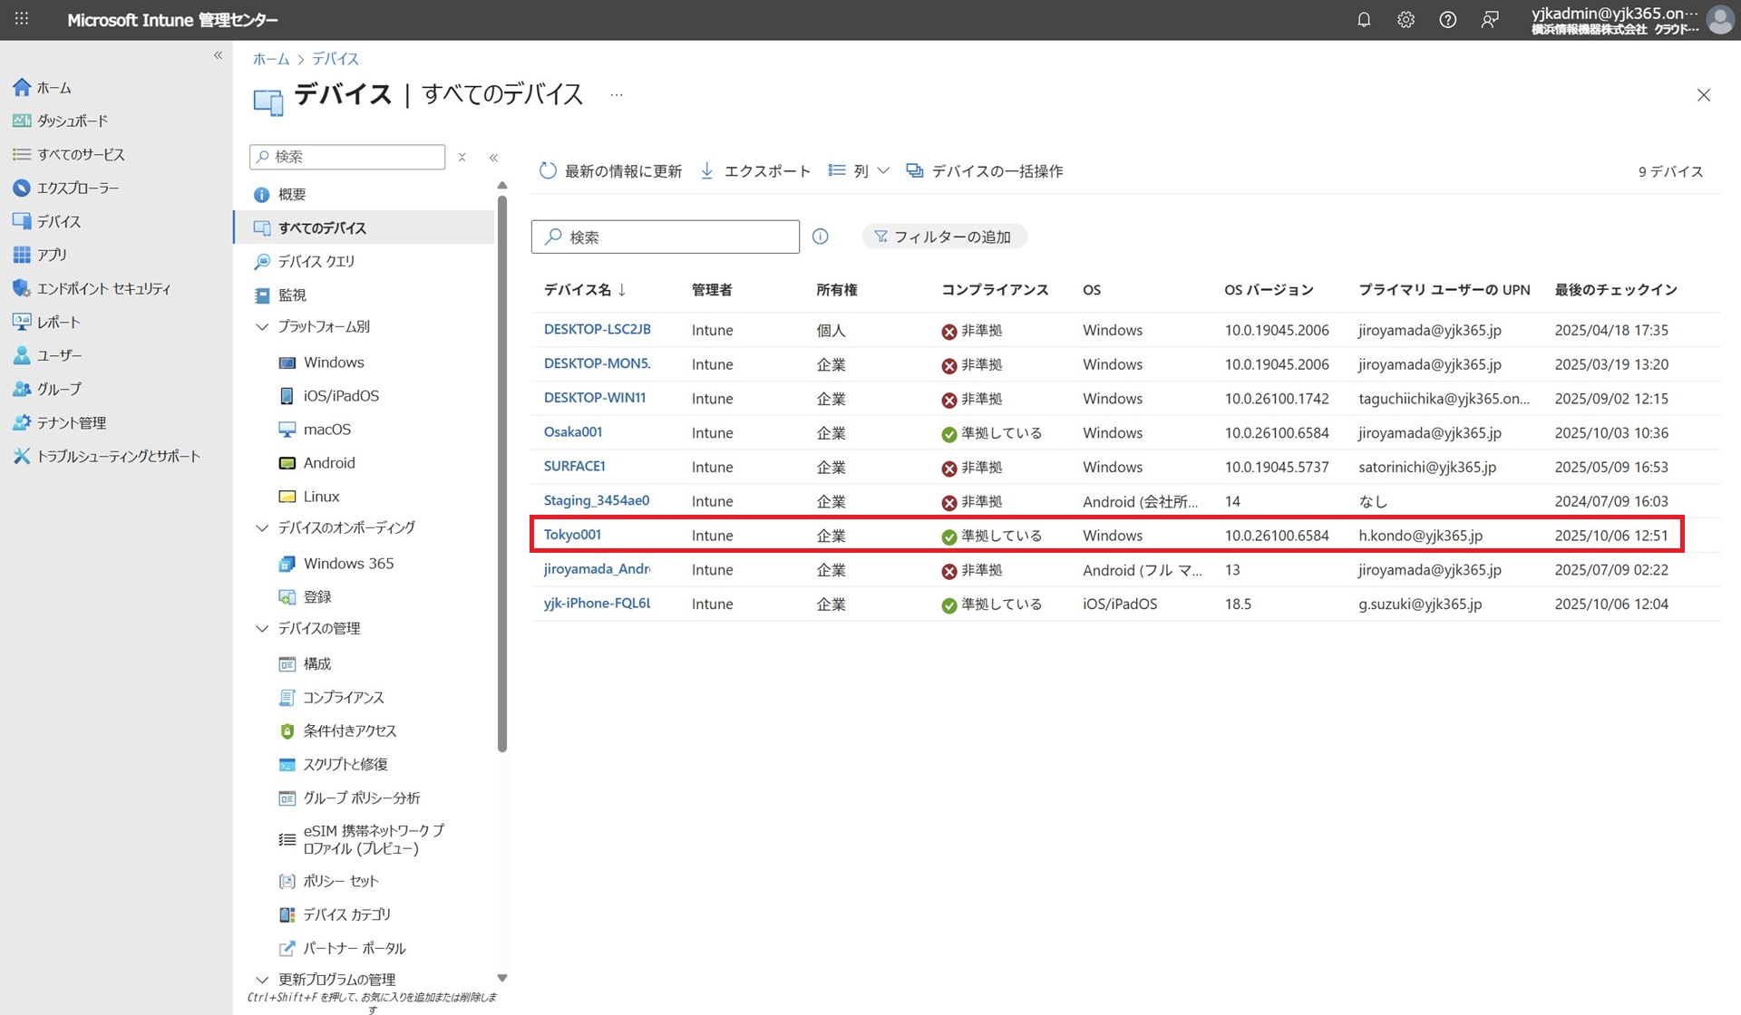Click the help question mark icon
Image resolution: width=1741 pixels, height=1015 pixels.
tap(1447, 20)
